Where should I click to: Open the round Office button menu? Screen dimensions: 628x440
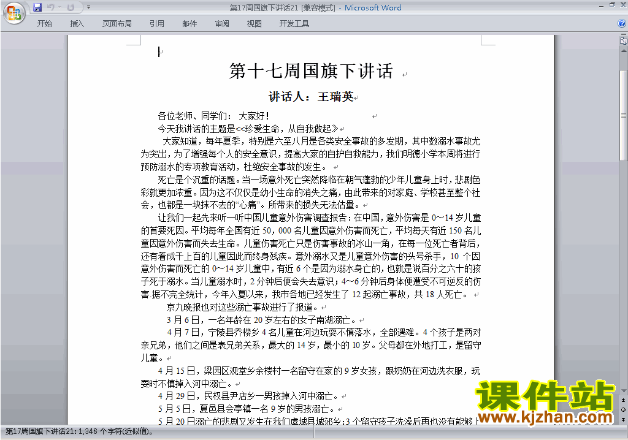[x=14, y=13]
